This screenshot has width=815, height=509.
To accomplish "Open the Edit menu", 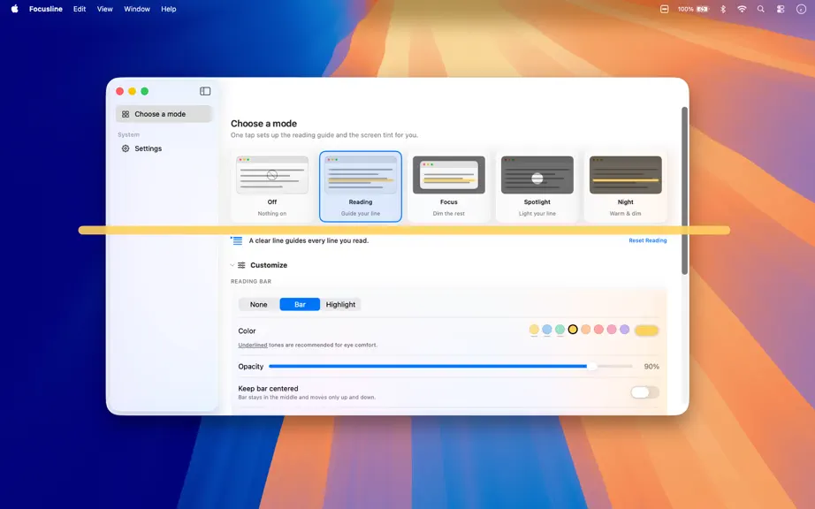I will [x=80, y=9].
